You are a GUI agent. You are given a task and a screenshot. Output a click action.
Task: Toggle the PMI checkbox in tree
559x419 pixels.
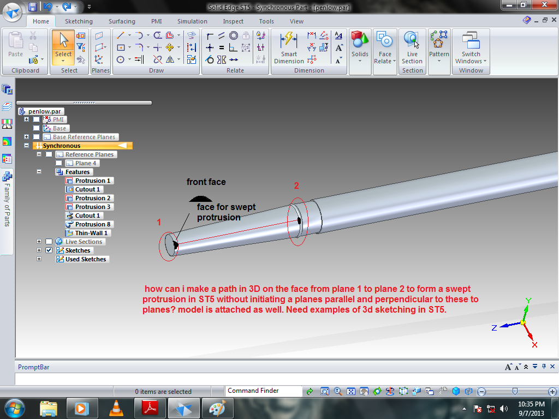pos(37,119)
